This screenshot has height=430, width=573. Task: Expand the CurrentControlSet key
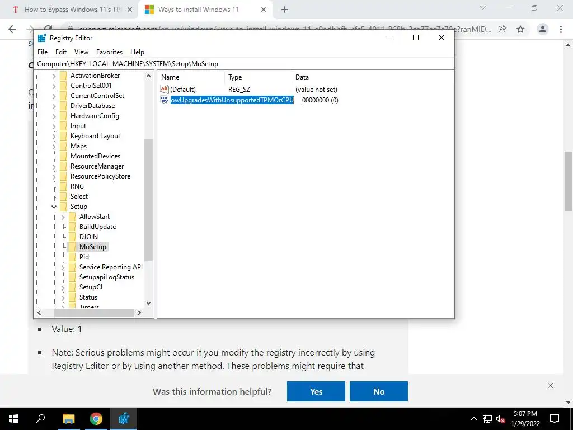(54, 96)
